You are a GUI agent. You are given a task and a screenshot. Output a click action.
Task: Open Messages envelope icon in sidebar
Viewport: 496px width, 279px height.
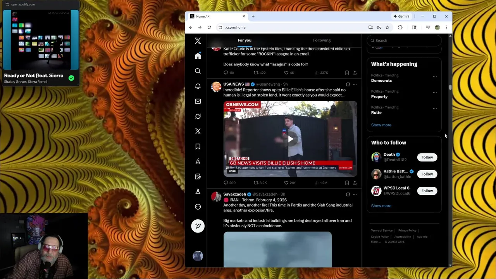pyautogui.click(x=198, y=102)
